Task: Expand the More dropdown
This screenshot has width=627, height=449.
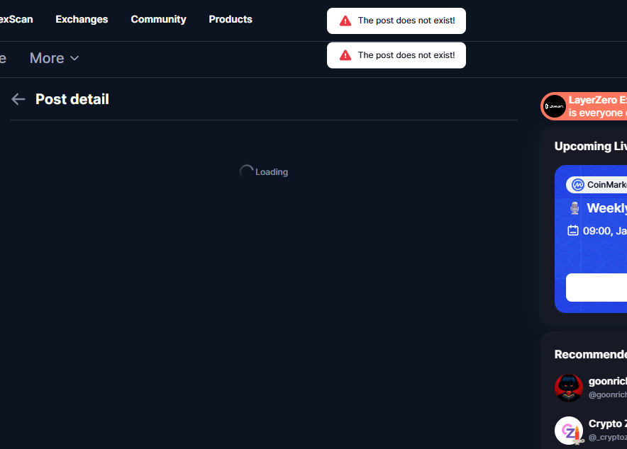Action: click(x=54, y=58)
